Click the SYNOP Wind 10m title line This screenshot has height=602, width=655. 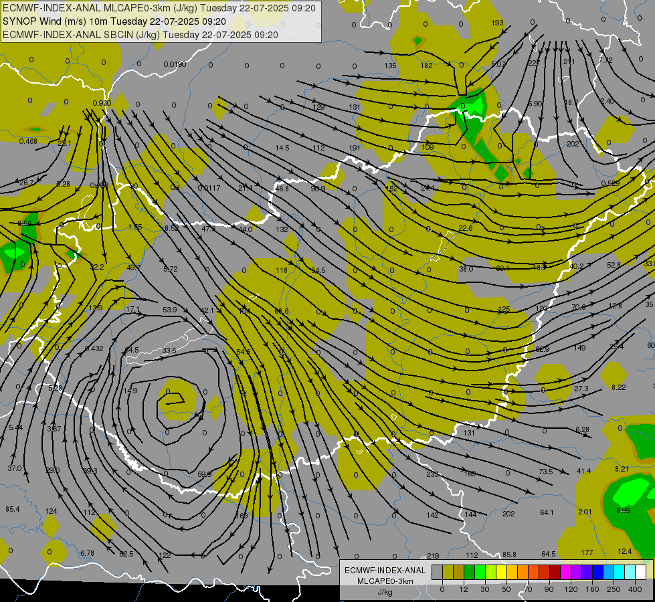pos(114,21)
